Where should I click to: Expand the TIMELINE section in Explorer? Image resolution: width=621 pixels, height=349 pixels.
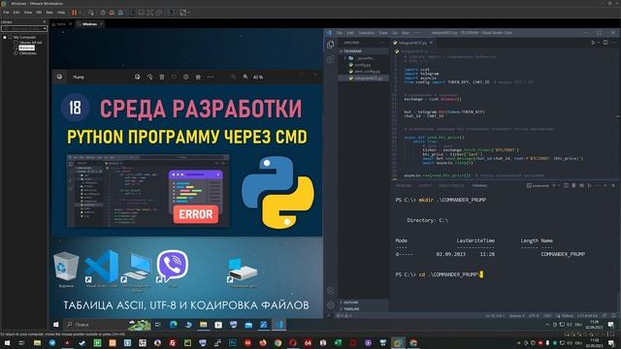click(363, 308)
